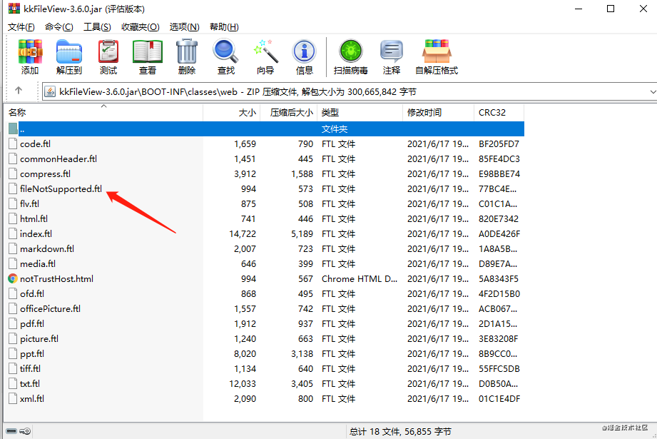Sort by Name (名称) column header
657x439 pixels.
tap(103, 112)
